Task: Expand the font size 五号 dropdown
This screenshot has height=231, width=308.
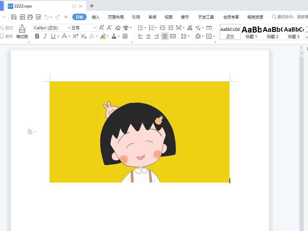Action: coord(94,28)
